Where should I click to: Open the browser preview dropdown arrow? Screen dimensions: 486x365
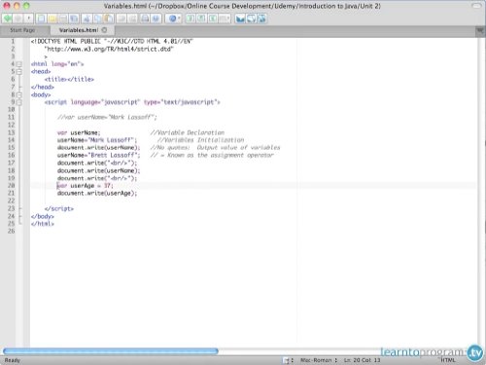tap(179, 18)
